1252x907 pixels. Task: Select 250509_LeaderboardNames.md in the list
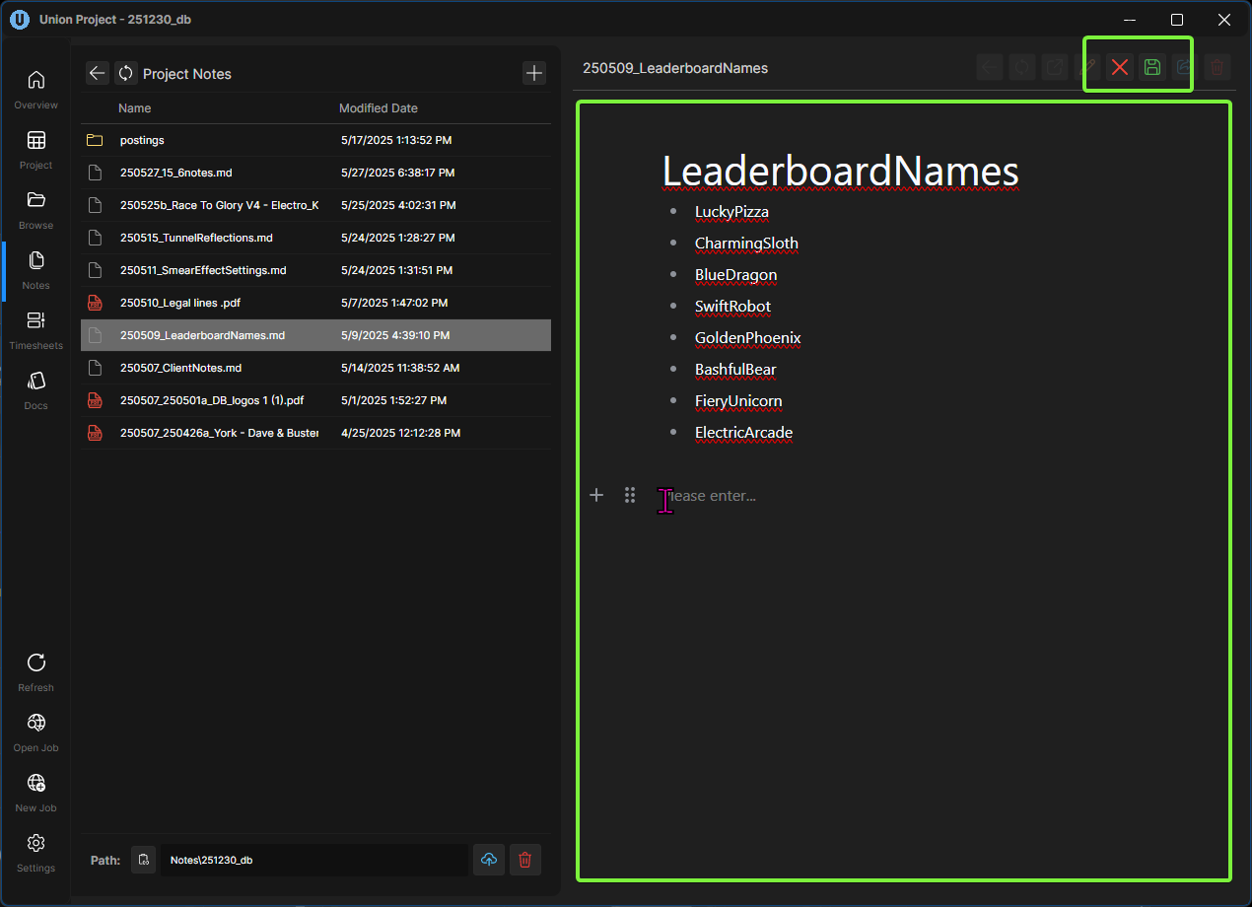point(315,335)
